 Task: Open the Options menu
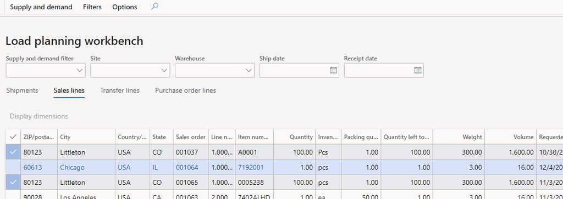[125, 7]
